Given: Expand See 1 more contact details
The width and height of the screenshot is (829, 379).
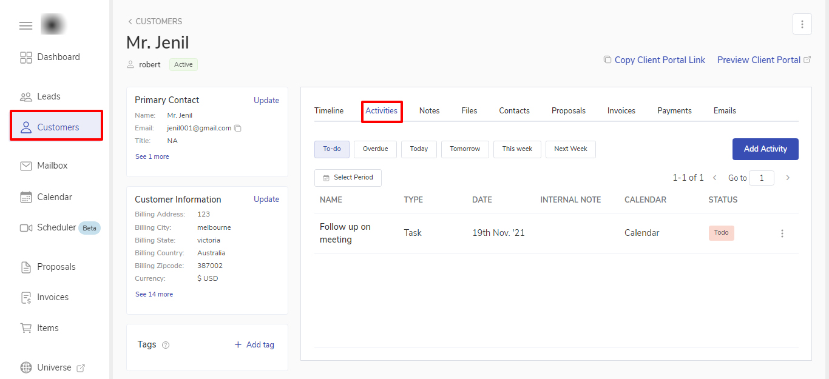Looking at the screenshot, I should [x=152, y=156].
